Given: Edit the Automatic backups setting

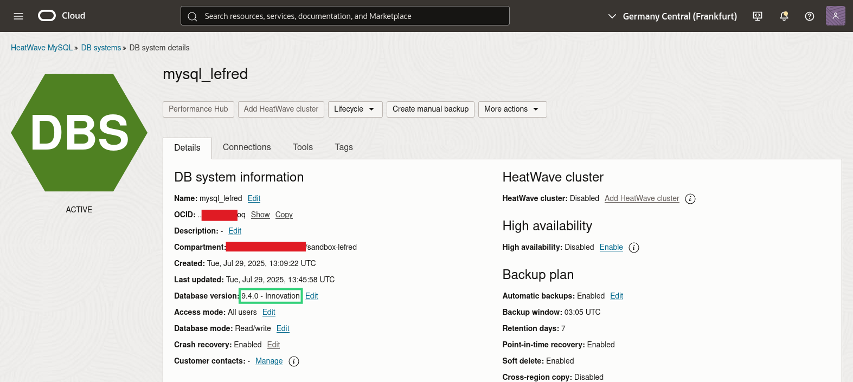Looking at the screenshot, I should pos(617,296).
